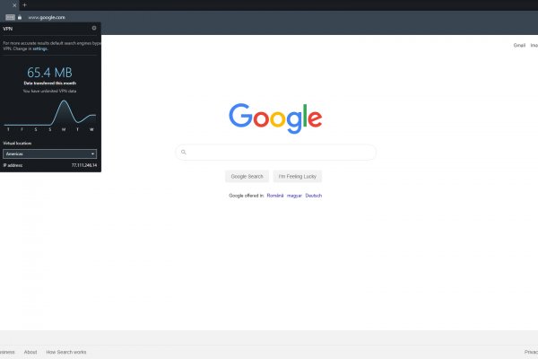Open the settings link in VPN notice
Viewport: 538px width, 359px height.
click(40, 48)
